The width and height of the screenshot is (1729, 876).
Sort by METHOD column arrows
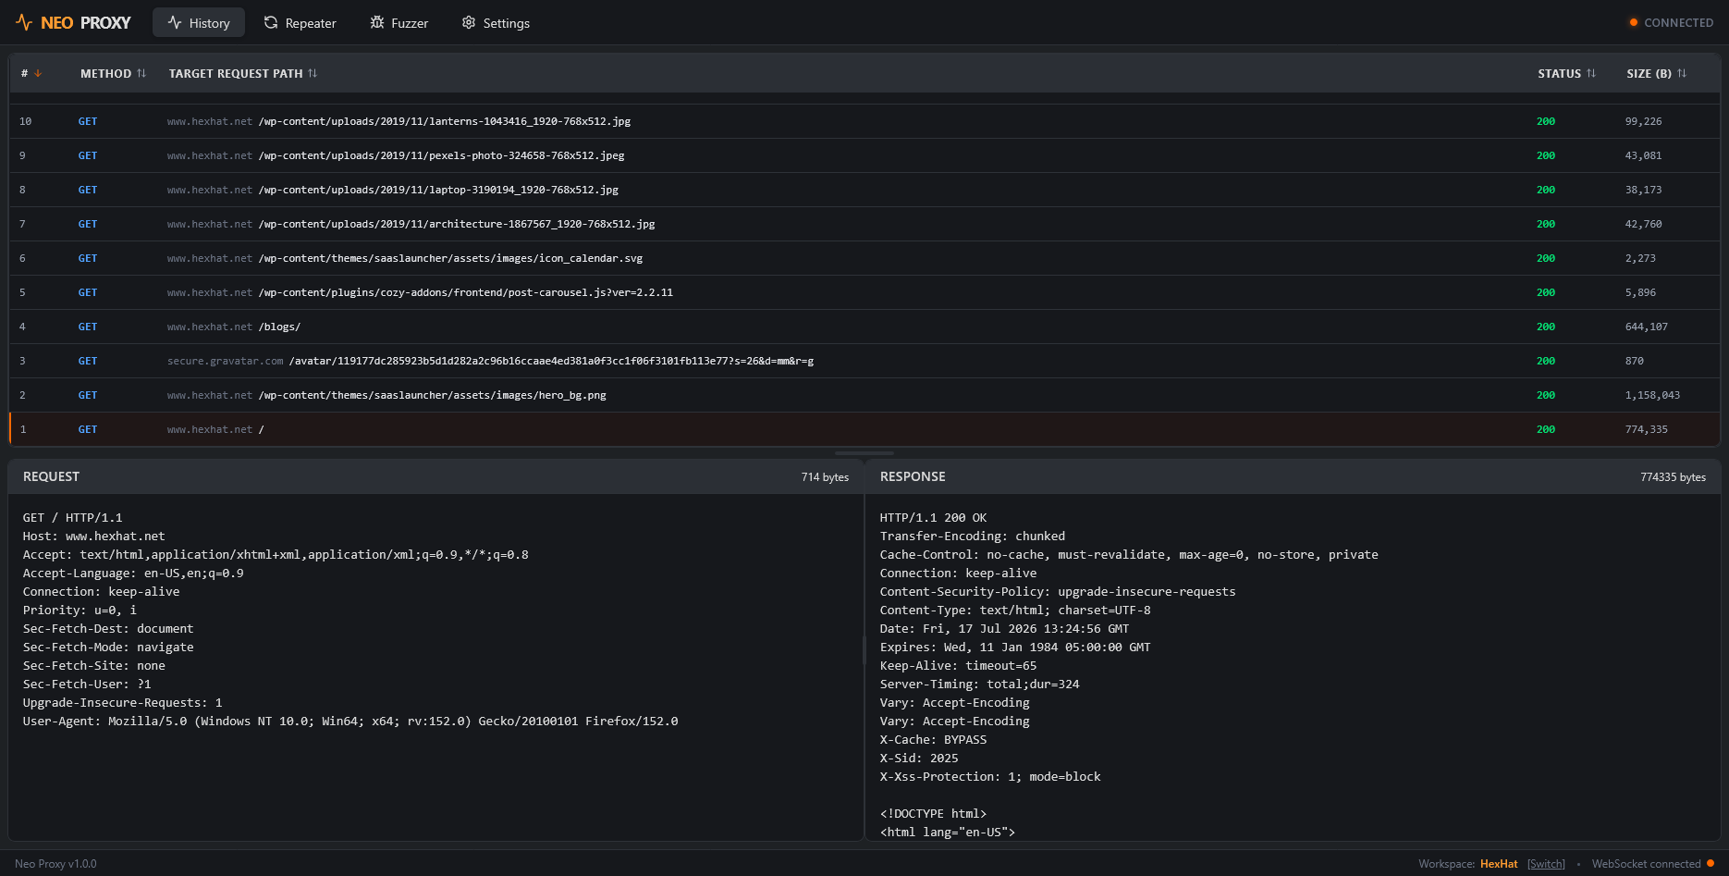[141, 73]
